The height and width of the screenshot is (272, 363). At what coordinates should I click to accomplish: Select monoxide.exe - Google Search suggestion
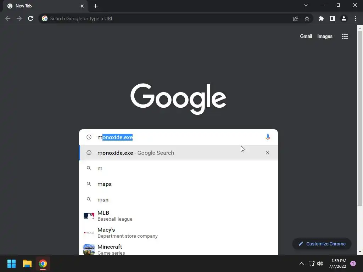(x=179, y=153)
